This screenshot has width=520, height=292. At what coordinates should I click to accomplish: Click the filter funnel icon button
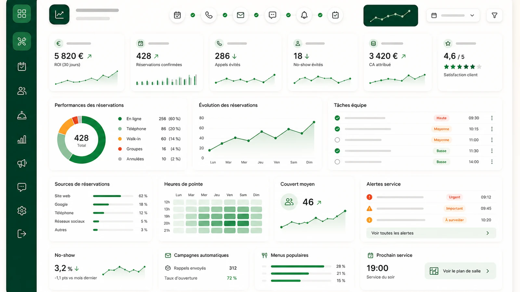[494, 15]
